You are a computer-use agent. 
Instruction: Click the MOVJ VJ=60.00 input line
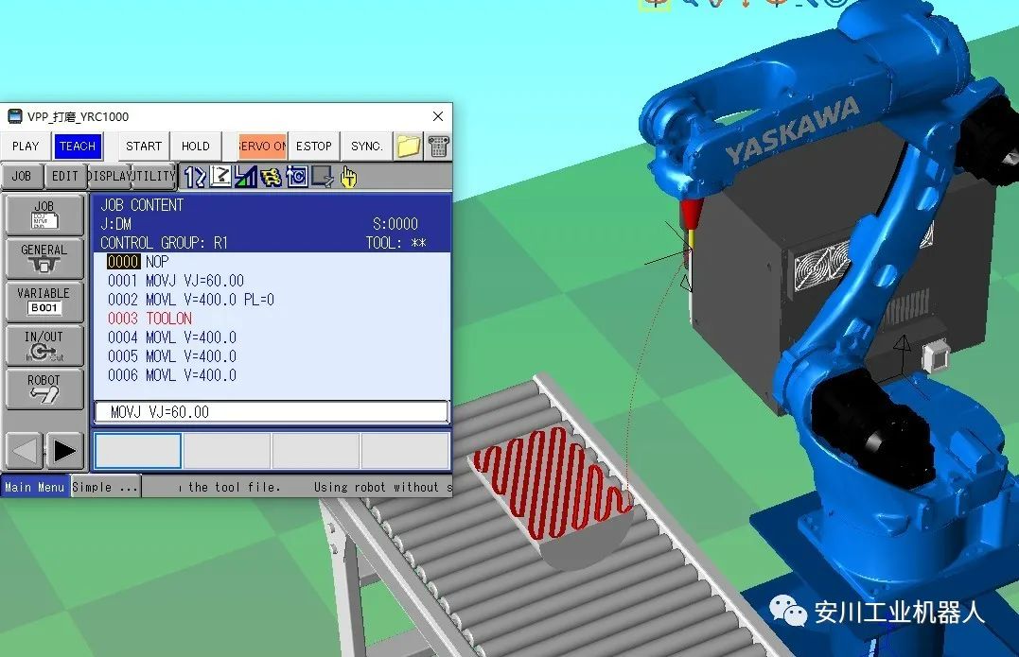coord(272,411)
